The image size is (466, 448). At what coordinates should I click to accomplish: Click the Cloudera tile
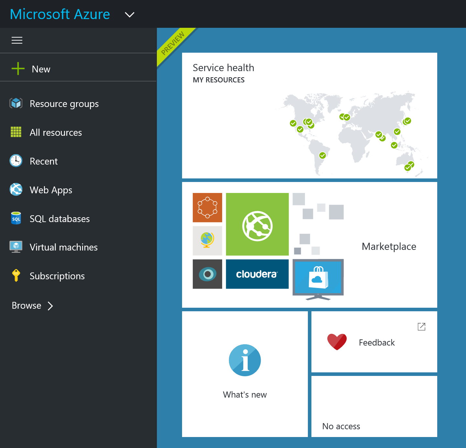tap(257, 274)
